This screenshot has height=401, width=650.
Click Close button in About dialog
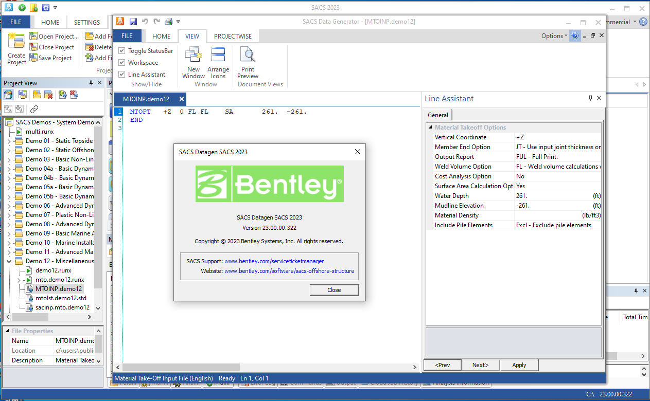coord(334,290)
